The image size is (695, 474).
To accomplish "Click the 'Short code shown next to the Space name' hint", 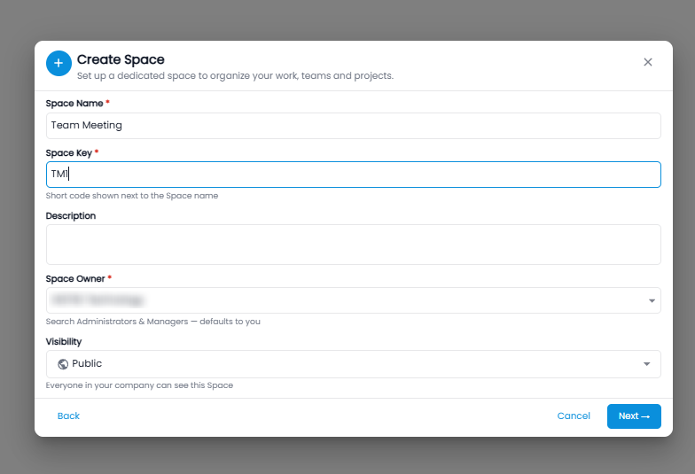I will point(132,196).
